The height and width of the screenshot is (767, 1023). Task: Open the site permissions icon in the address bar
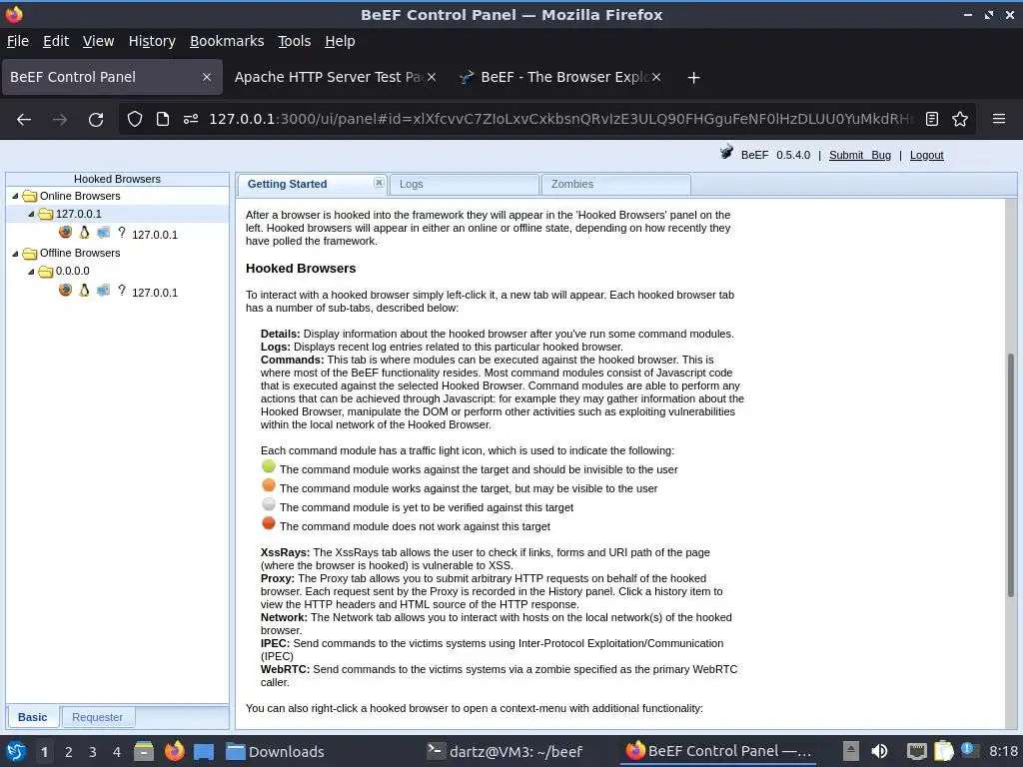tap(191, 119)
